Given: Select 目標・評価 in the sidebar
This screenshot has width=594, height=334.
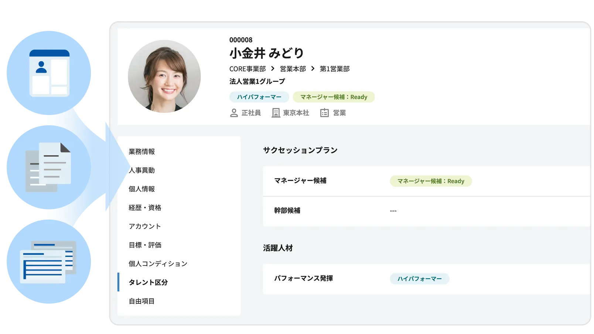Looking at the screenshot, I should click(146, 245).
